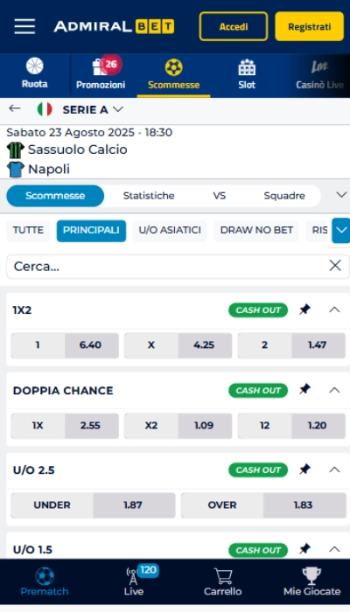Pin the U/O 2.5 market
Viewport: 350px width, 612px height.
point(304,469)
